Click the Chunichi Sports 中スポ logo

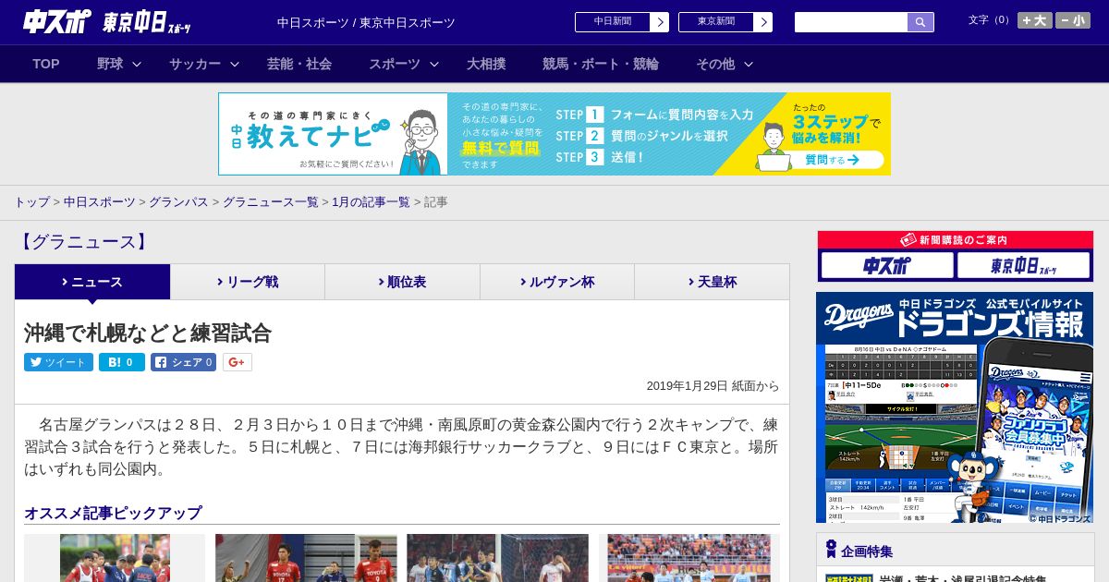[57, 22]
